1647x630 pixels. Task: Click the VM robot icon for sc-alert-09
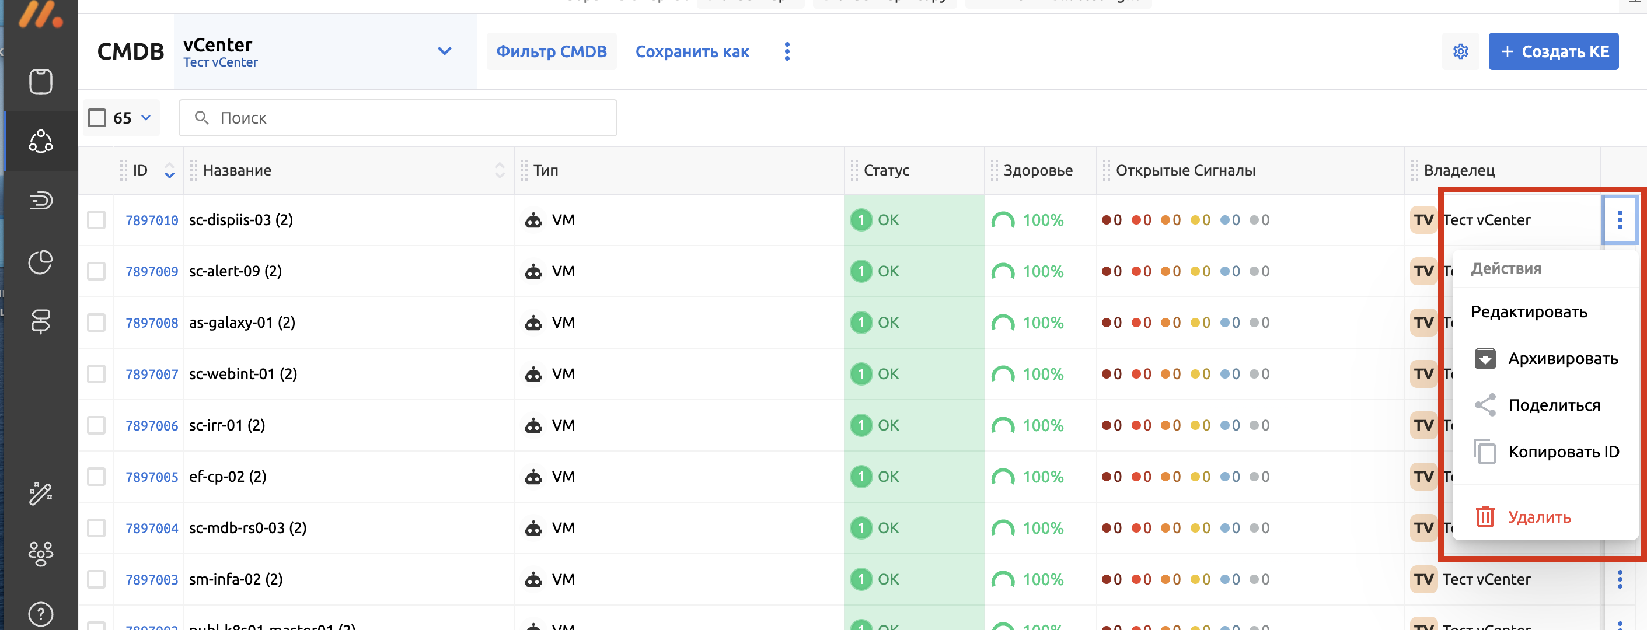pos(533,272)
